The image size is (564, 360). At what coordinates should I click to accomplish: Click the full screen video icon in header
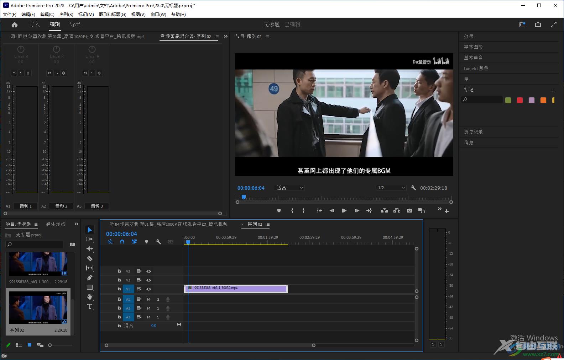pyautogui.click(x=554, y=25)
